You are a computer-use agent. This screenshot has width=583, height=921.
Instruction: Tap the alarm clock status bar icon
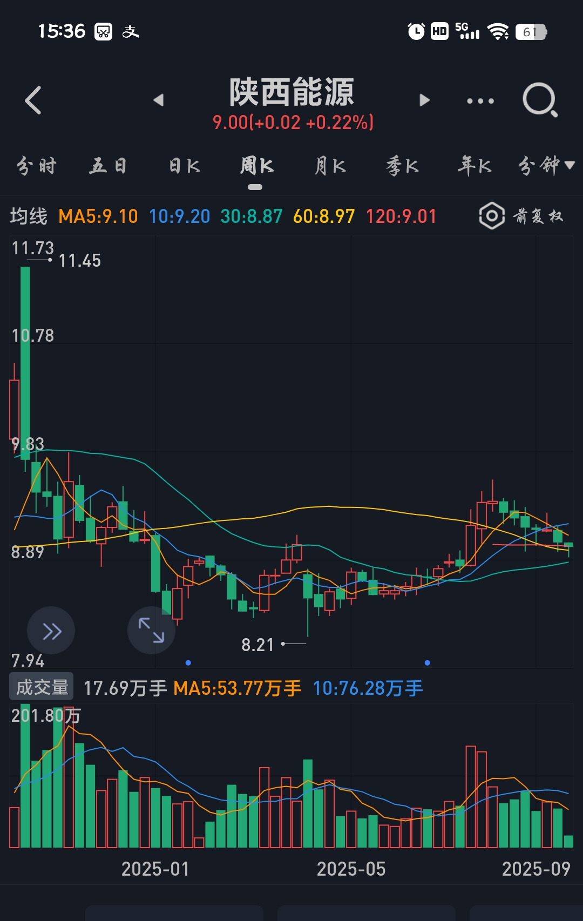pos(416,31)
